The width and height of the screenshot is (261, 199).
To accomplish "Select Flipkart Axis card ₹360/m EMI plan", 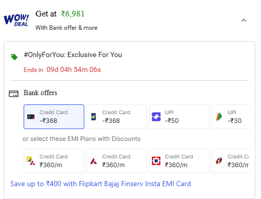I will pyautogui.click(x=54, y=161).
